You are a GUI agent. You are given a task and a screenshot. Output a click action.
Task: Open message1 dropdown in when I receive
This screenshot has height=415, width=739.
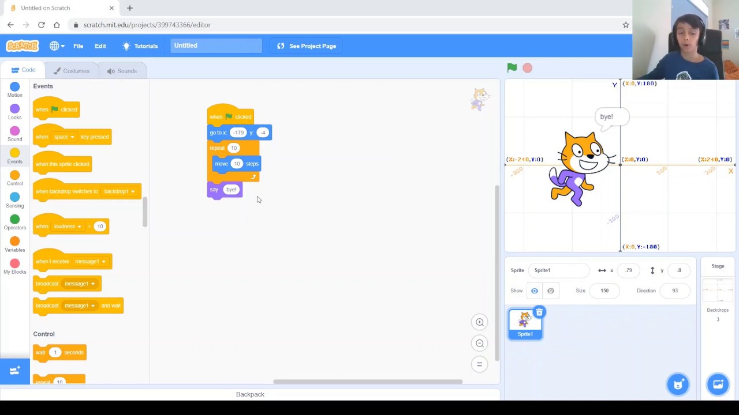(x=90, y=262)
